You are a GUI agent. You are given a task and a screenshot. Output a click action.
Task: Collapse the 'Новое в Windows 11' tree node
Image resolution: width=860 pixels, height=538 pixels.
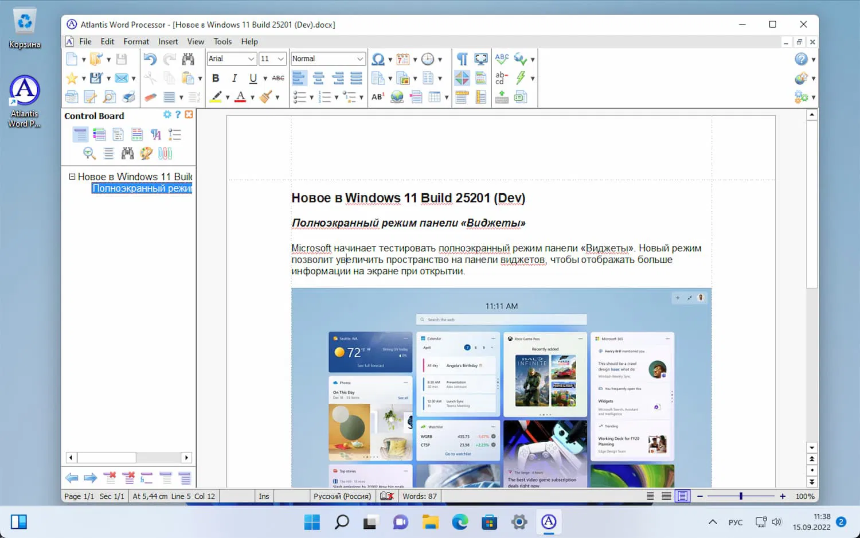[72, 177]
